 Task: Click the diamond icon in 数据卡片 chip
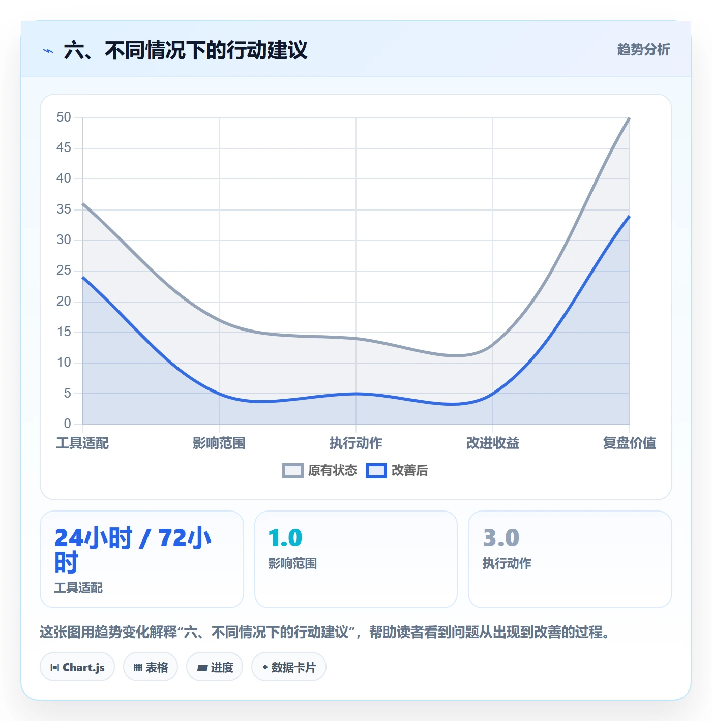(x=265, y=667)
